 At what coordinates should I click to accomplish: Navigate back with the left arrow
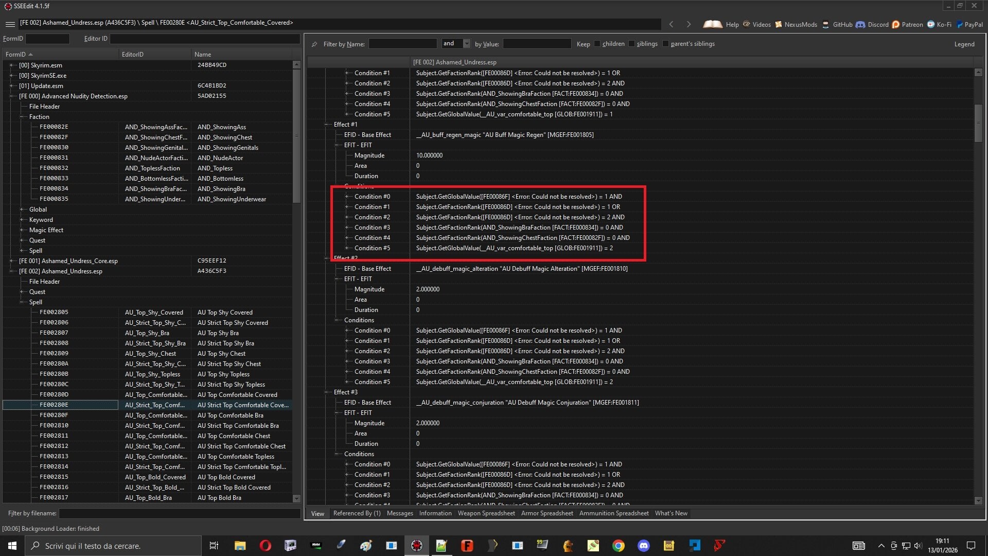pos(671,24)
